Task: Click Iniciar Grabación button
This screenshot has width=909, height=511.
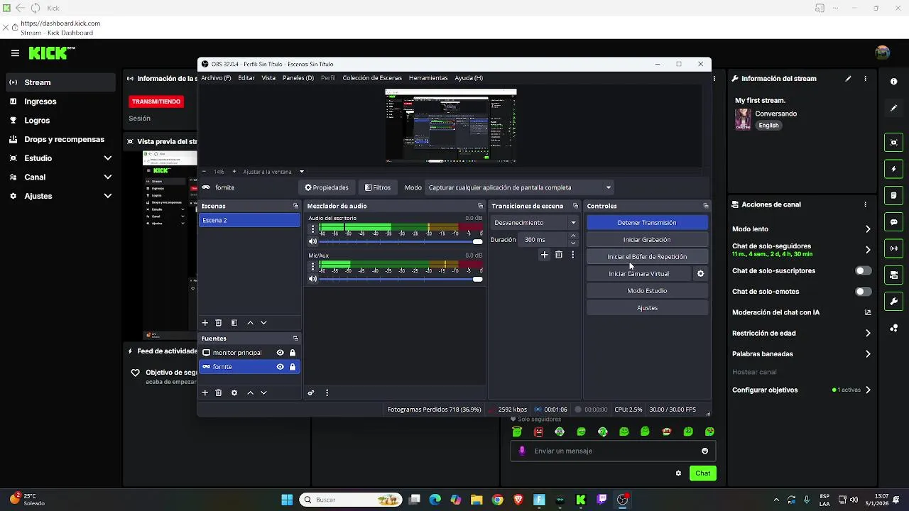Action: tap(647, 240)
